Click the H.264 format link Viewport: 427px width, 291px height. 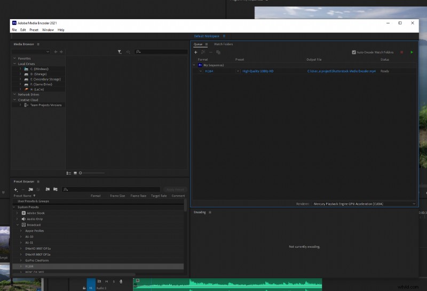pyautogui.click(x=209, y=71)
